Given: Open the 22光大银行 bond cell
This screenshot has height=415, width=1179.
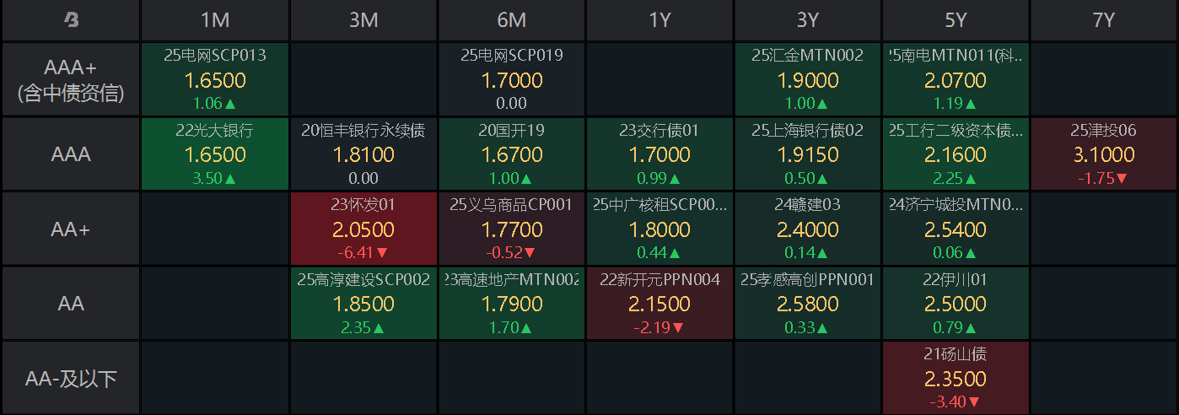Looking at the screenshot, I should tap(215, 154).
